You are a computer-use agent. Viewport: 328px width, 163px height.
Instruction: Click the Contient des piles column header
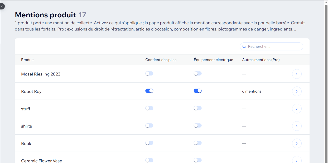161,60
